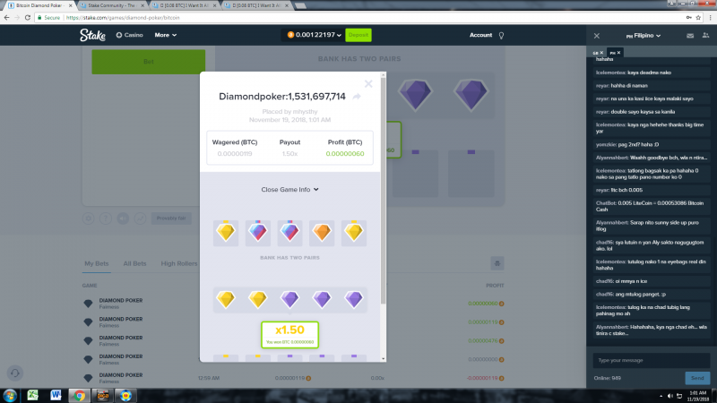Viewport: 717px width, 403px height.
Task: Open Word from the taskbar
Action: [56, 395]
